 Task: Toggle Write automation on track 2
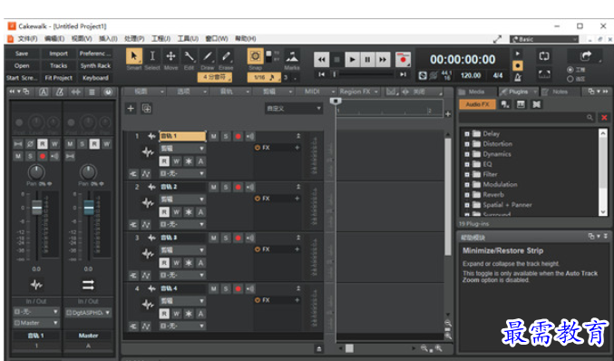pos(177,212)
